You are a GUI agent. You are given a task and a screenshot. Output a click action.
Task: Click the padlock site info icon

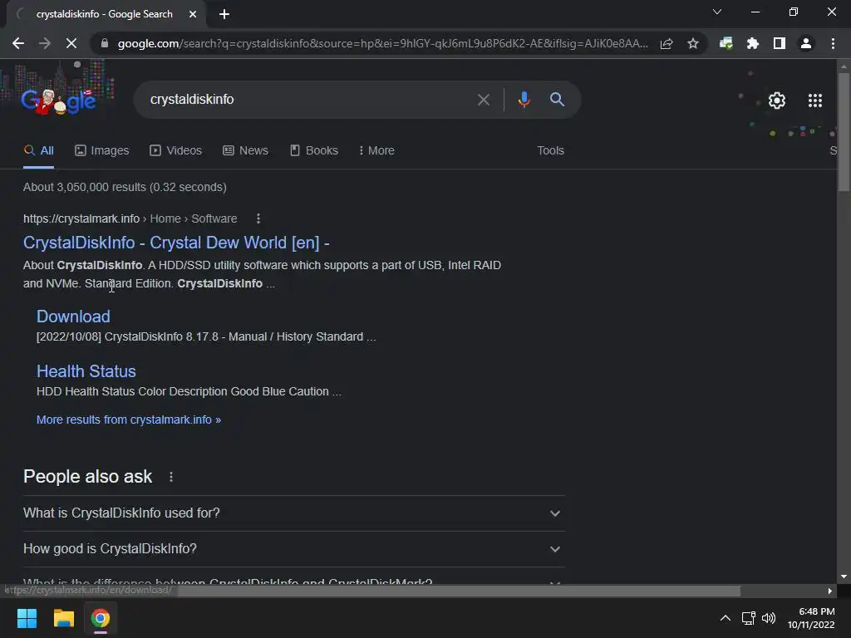[105, 43]
